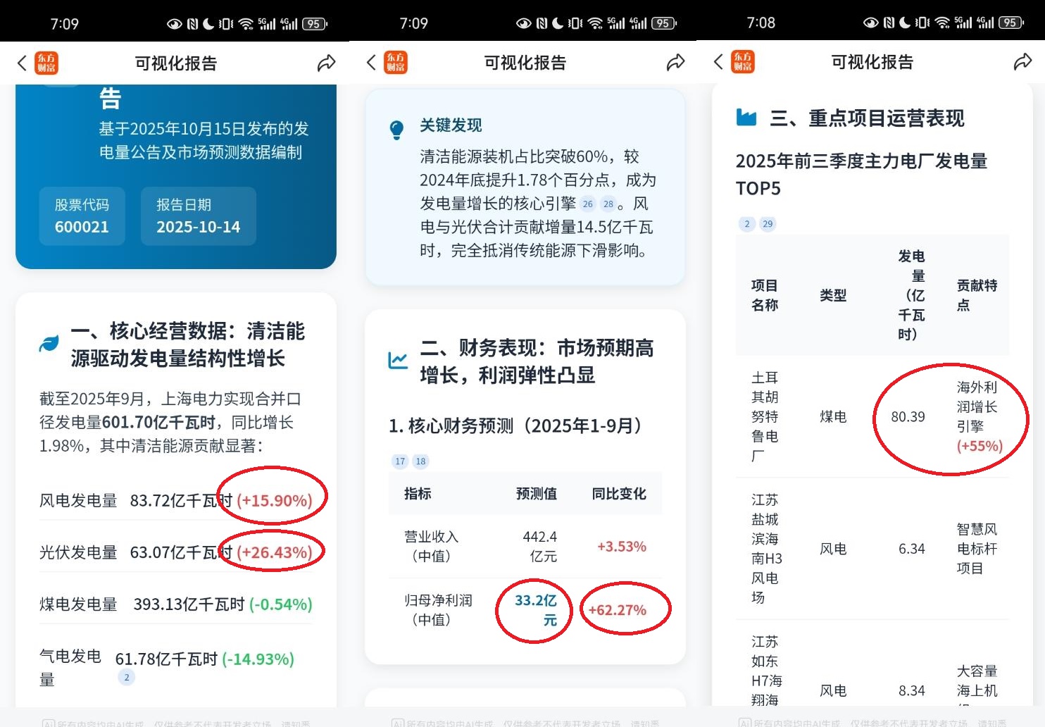This screenshot has height=727, width=1045.
Task: Share the report from middle screen
Action: tap(675, 63)
